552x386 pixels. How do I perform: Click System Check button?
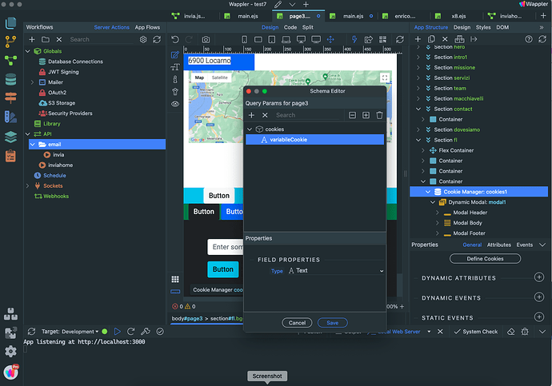(476, 332)
